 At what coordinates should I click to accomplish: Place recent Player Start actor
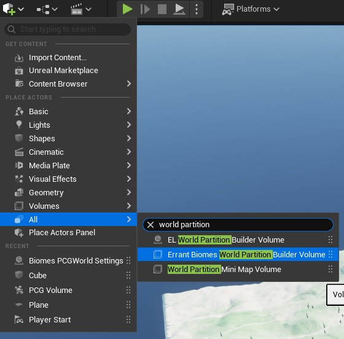click(68, 320)
